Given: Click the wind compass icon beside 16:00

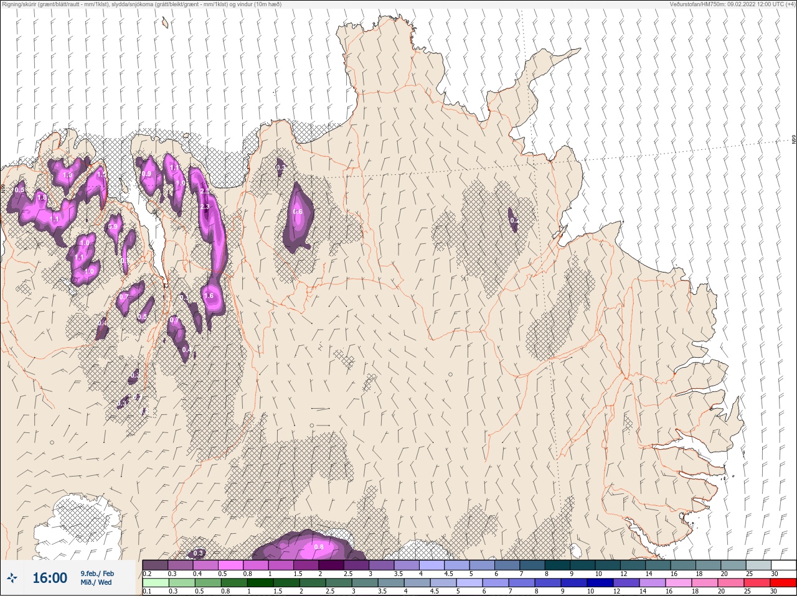Looking at the screenshot, I should coord(12,578).
